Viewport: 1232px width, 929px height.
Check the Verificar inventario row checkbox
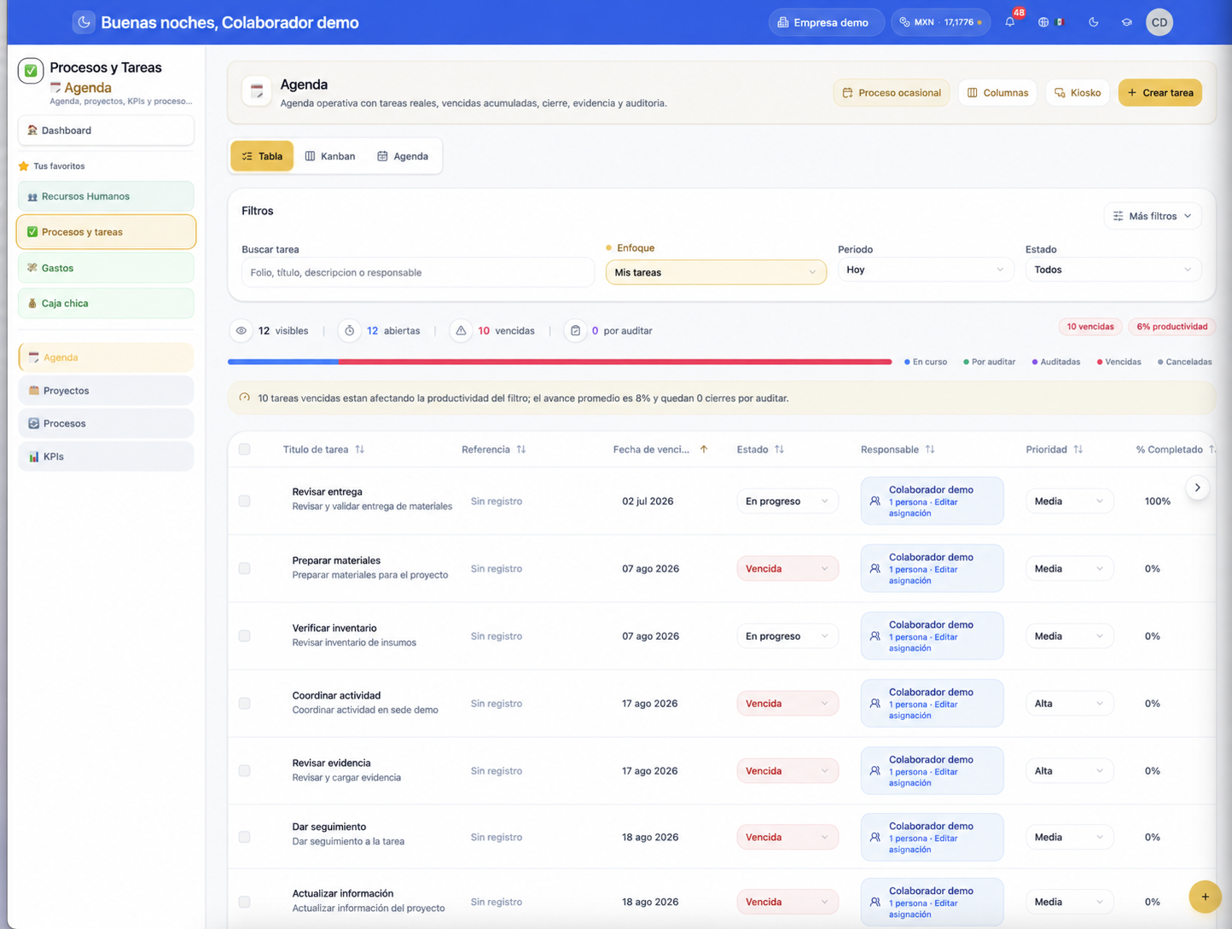pos(245,636)
